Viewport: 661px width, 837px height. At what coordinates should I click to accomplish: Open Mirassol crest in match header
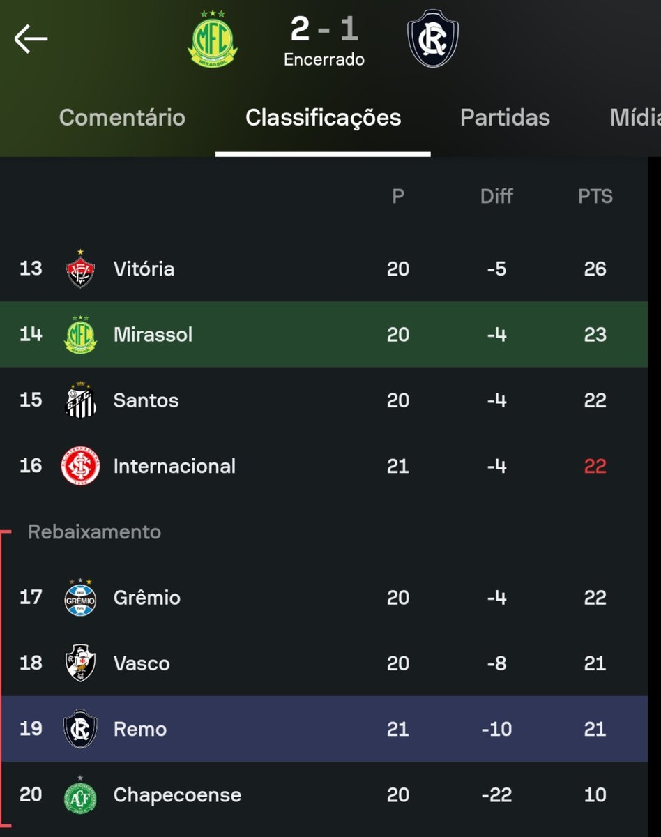pyautogui.click(x=213, y=39)
